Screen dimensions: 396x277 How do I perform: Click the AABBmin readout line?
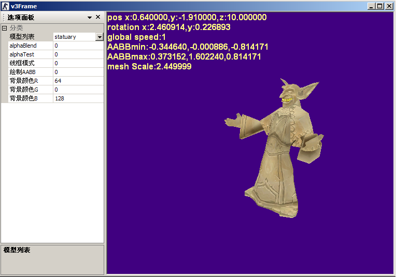click(188, 47)
